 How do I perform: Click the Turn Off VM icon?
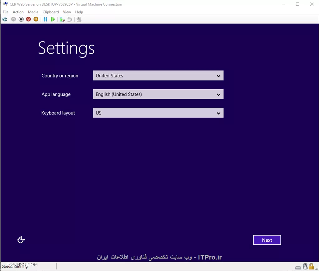point(21,19)
